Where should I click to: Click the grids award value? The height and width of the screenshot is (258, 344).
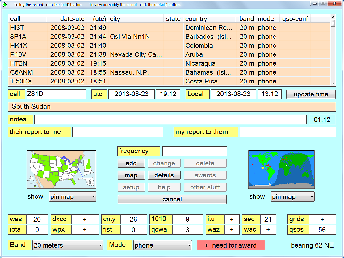click(322, 219)
